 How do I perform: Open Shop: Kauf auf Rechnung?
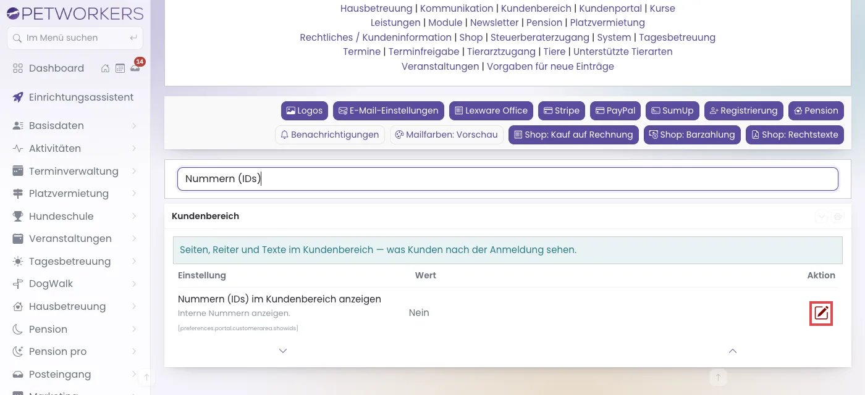point(573,135)
